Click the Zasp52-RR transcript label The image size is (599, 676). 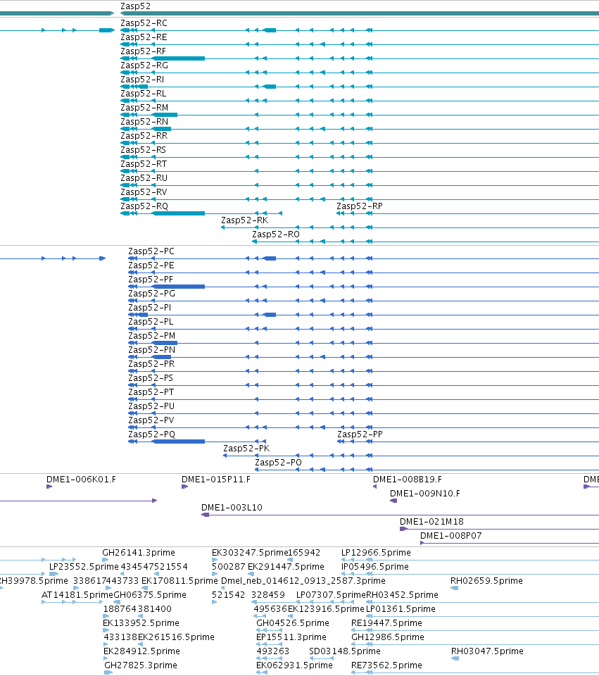point(144,136)
